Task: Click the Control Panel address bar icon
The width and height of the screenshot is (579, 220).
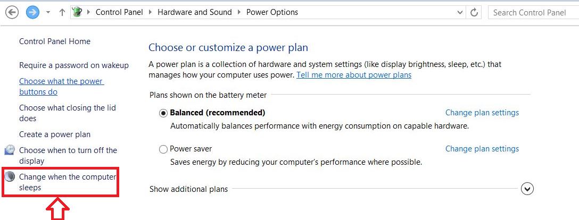Action: point(78,12)
